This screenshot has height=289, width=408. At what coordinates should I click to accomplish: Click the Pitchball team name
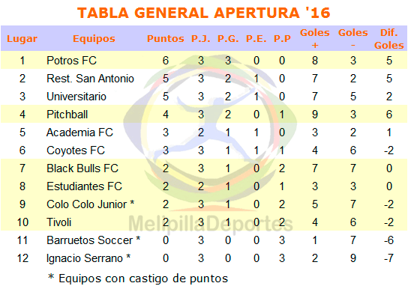(x=67, y=115)
